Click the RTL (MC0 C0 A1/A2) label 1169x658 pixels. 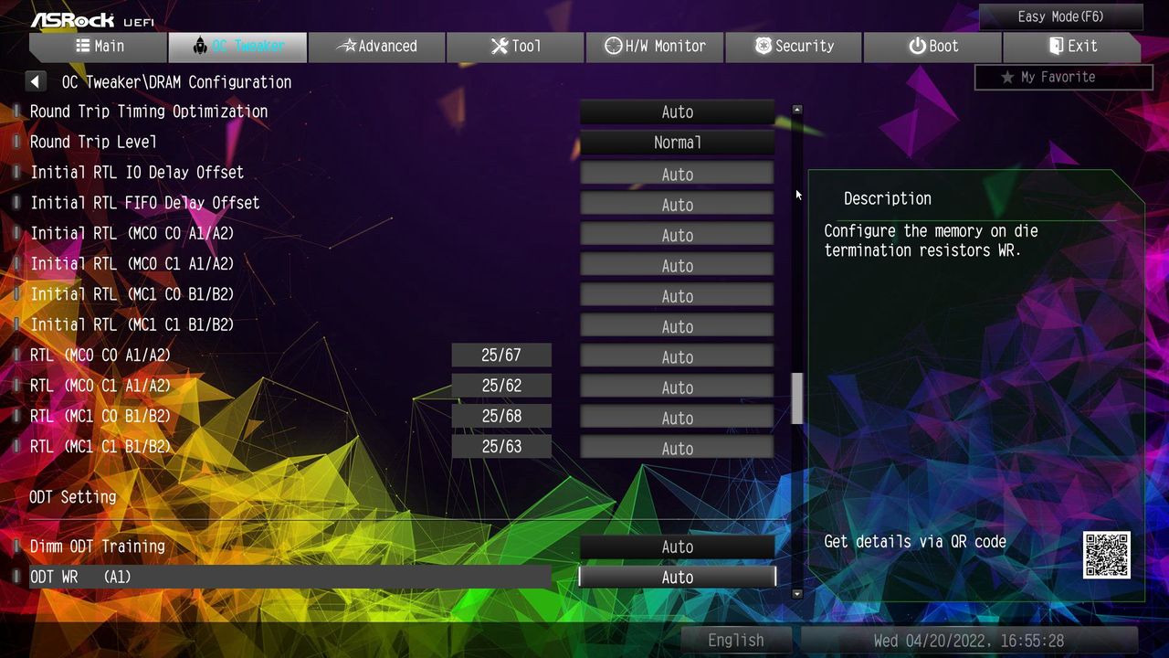(x=100, y=356)
